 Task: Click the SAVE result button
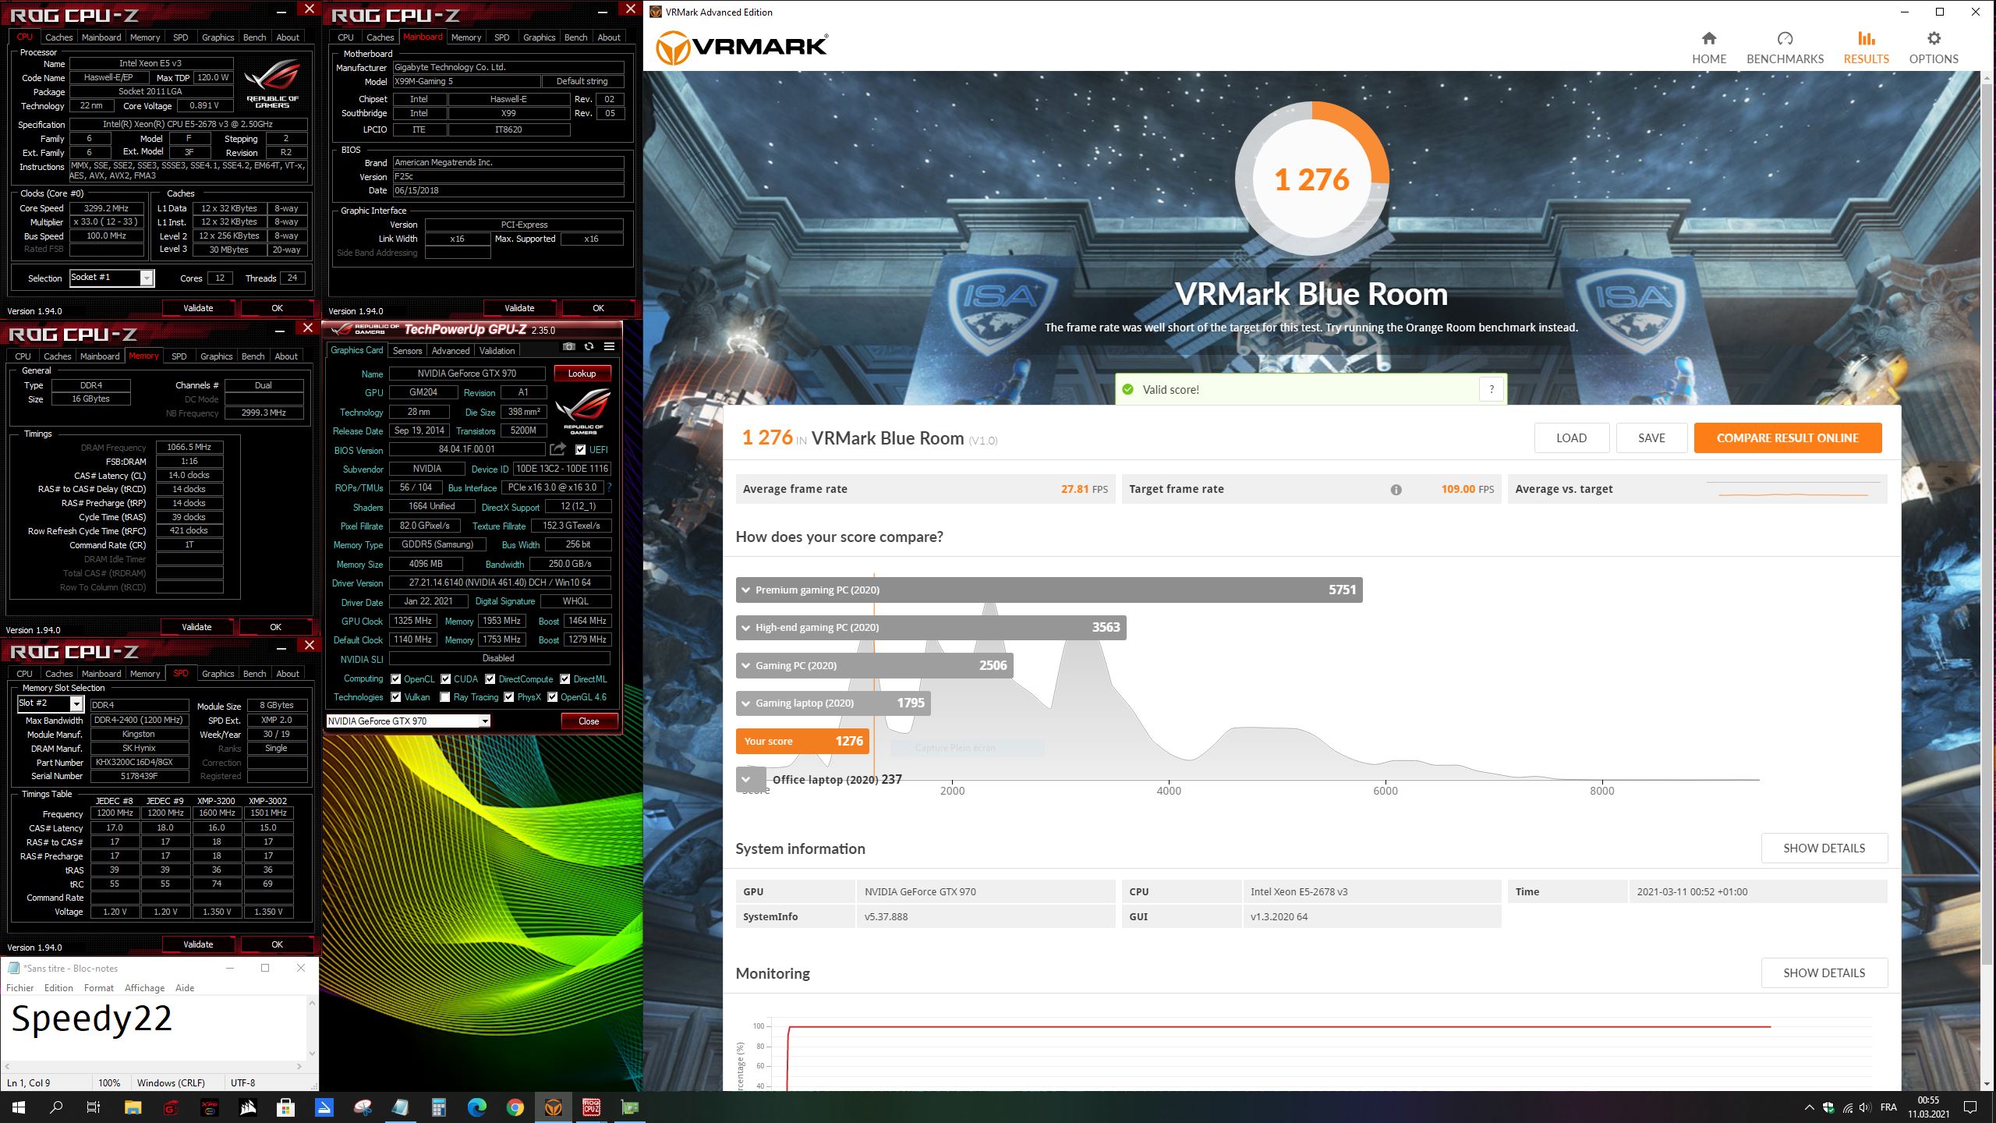[x=1651, y=438]
